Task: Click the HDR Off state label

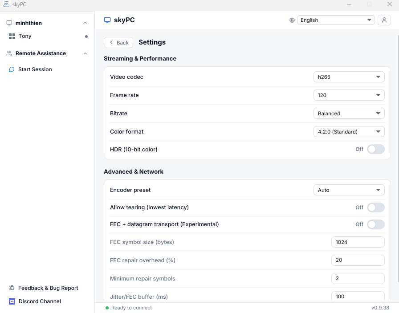Action: point(359,149)
